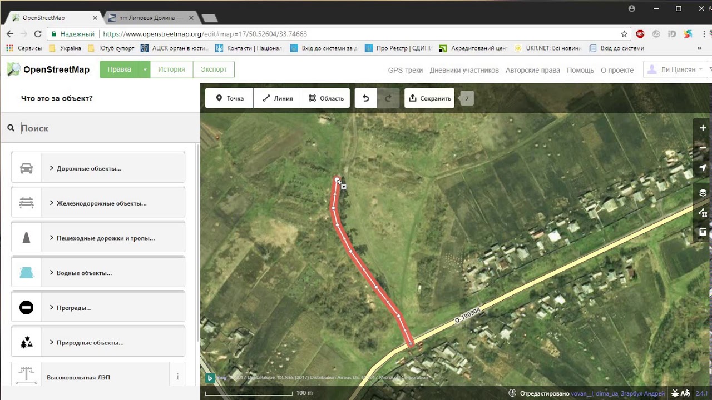Open the map data panel
This screenshot has height=400, width=712.
703,213
